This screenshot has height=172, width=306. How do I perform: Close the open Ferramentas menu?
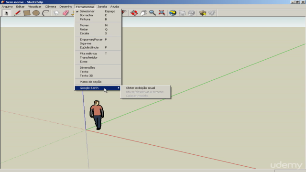coord(85,7)
